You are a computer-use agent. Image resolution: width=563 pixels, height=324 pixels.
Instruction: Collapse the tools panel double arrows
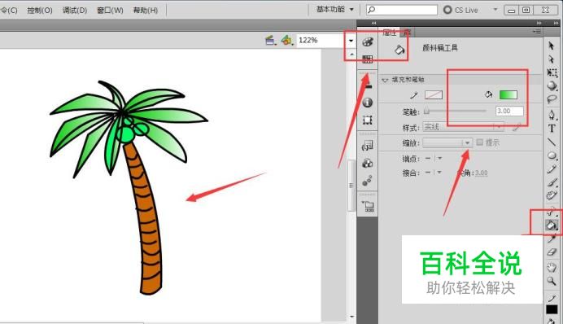click(556, 23)
